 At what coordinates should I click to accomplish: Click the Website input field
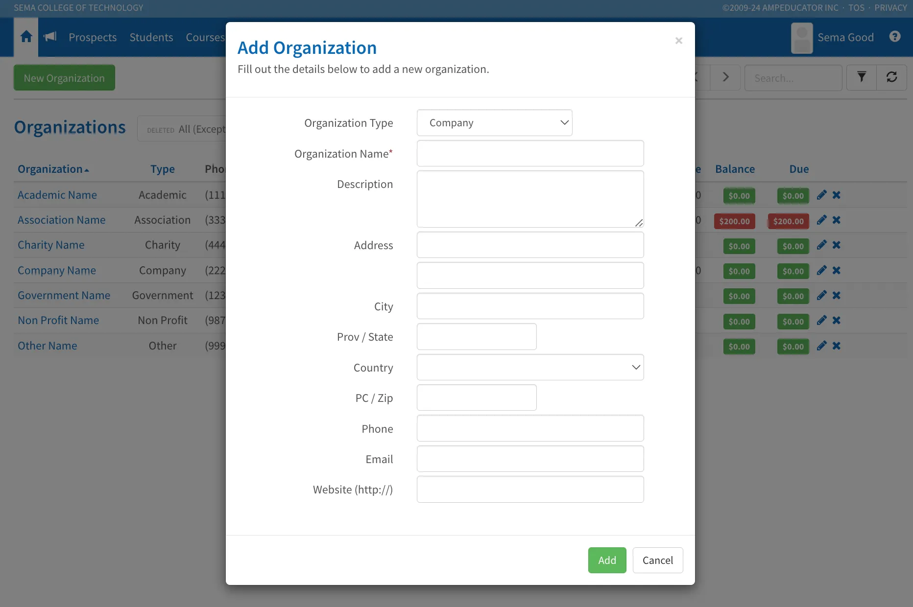[530, 490]
